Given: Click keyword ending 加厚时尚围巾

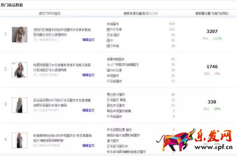Looking at the screenshot, I should tap(123, 135).
